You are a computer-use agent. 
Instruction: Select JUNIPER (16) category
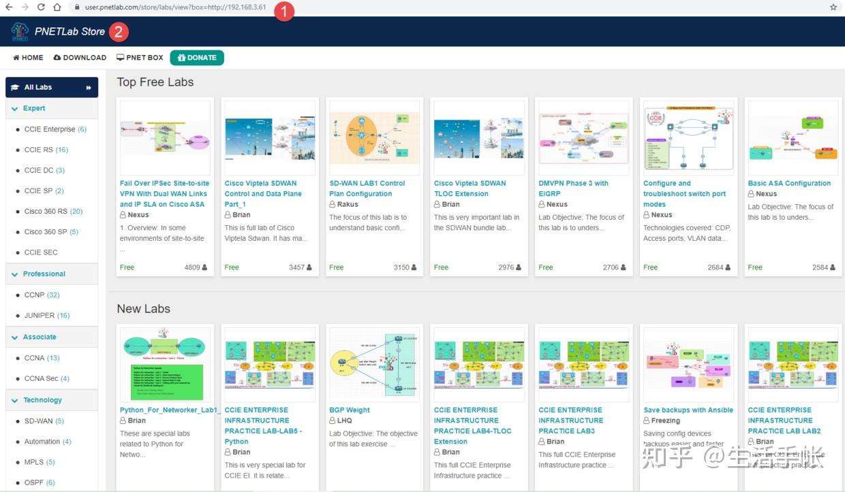(x=47, y=316)
